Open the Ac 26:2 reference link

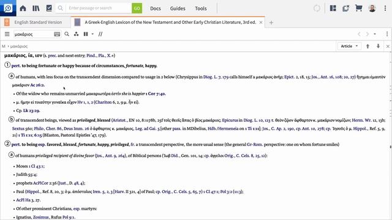coord(37,85)
